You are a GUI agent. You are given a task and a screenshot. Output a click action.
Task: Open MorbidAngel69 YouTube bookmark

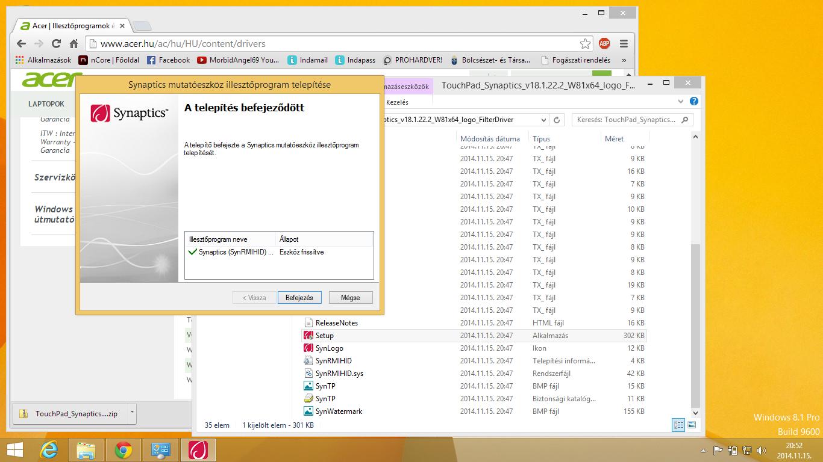pos(238,60)
